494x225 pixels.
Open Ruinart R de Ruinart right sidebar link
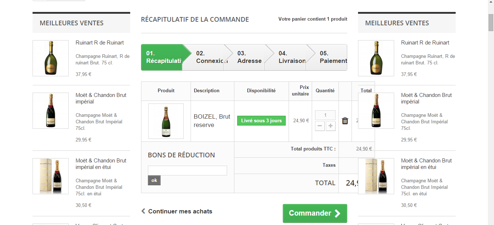[425, 43]
